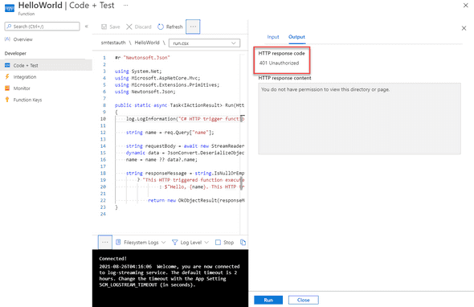Click the Overview icon in sidebar

click(x=7, y=39)
